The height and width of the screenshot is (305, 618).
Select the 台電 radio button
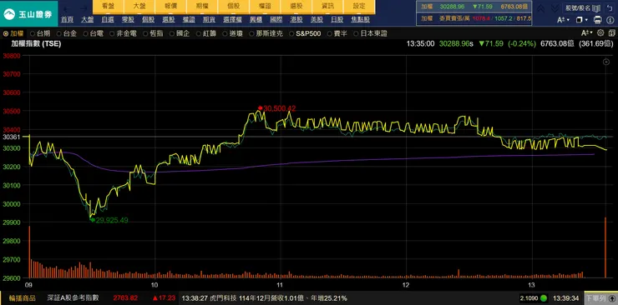85,34
